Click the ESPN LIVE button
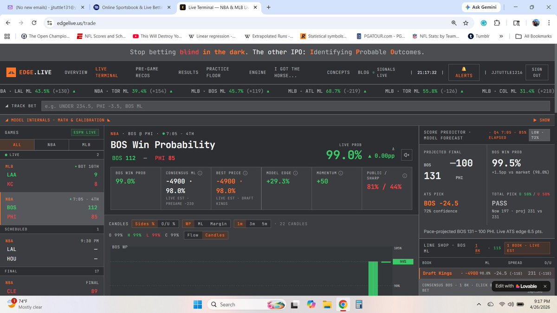This screenshot has width=557, height=313. [85, 132]
